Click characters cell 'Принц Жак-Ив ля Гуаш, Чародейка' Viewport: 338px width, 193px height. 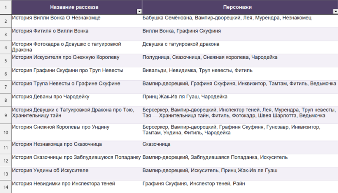click(240, 100)
